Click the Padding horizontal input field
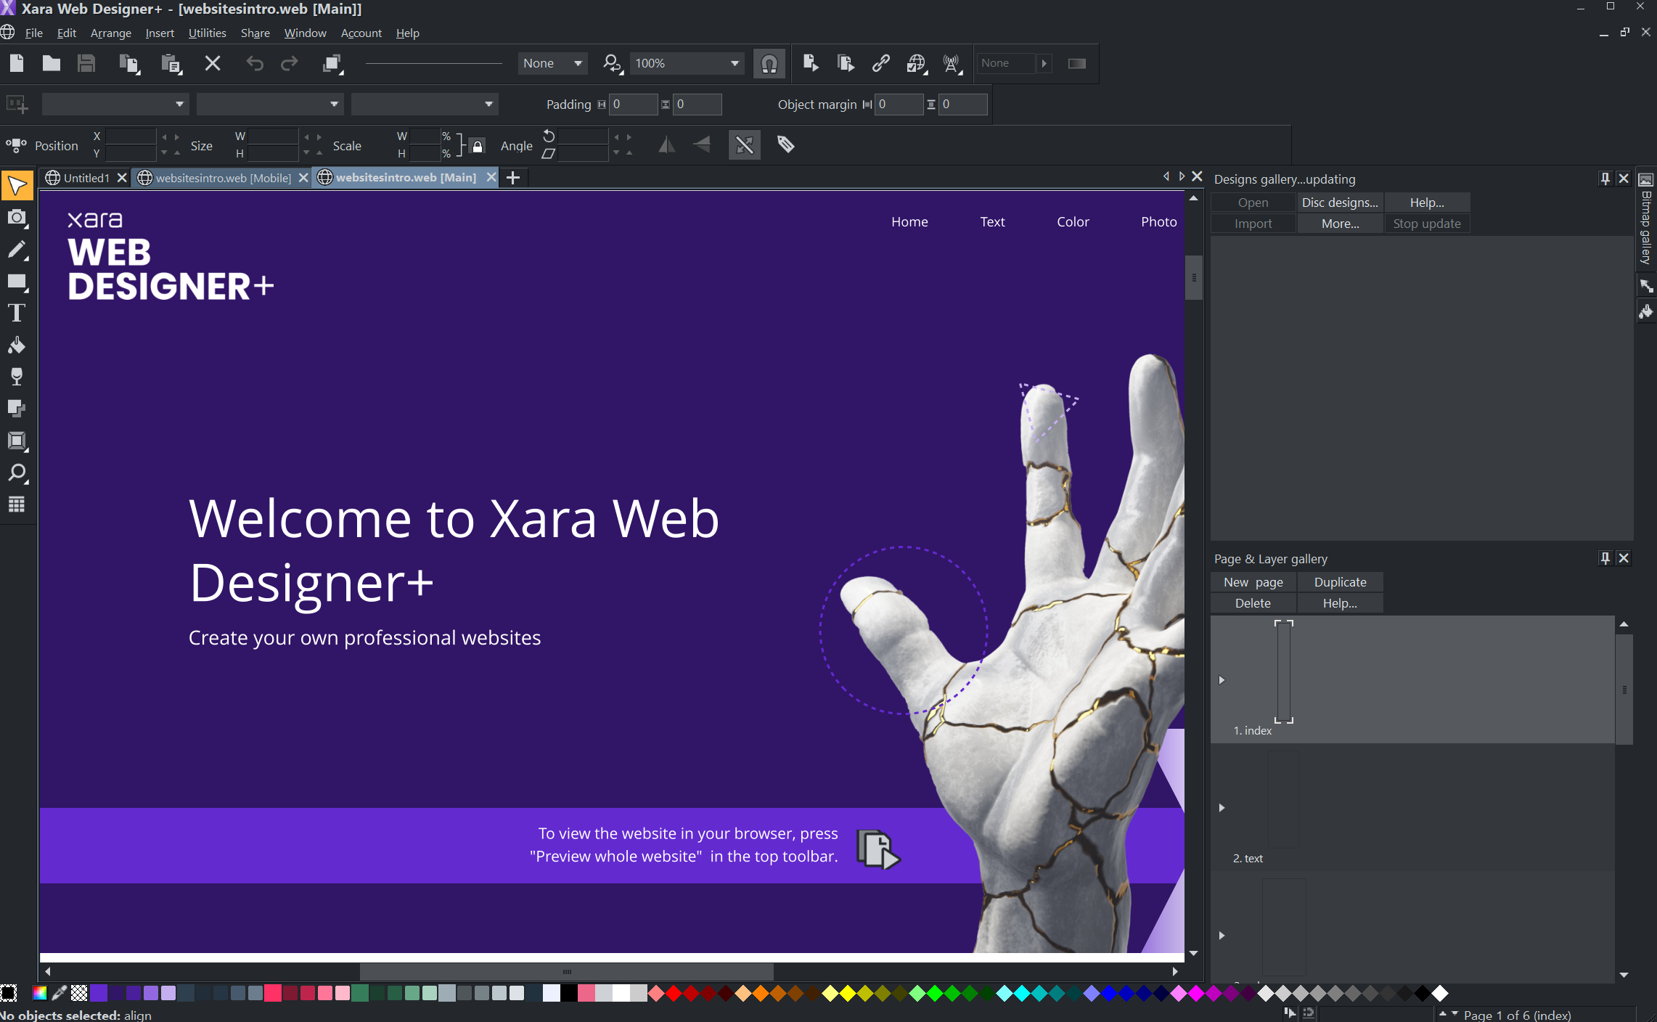 click(x=634, y=104)
